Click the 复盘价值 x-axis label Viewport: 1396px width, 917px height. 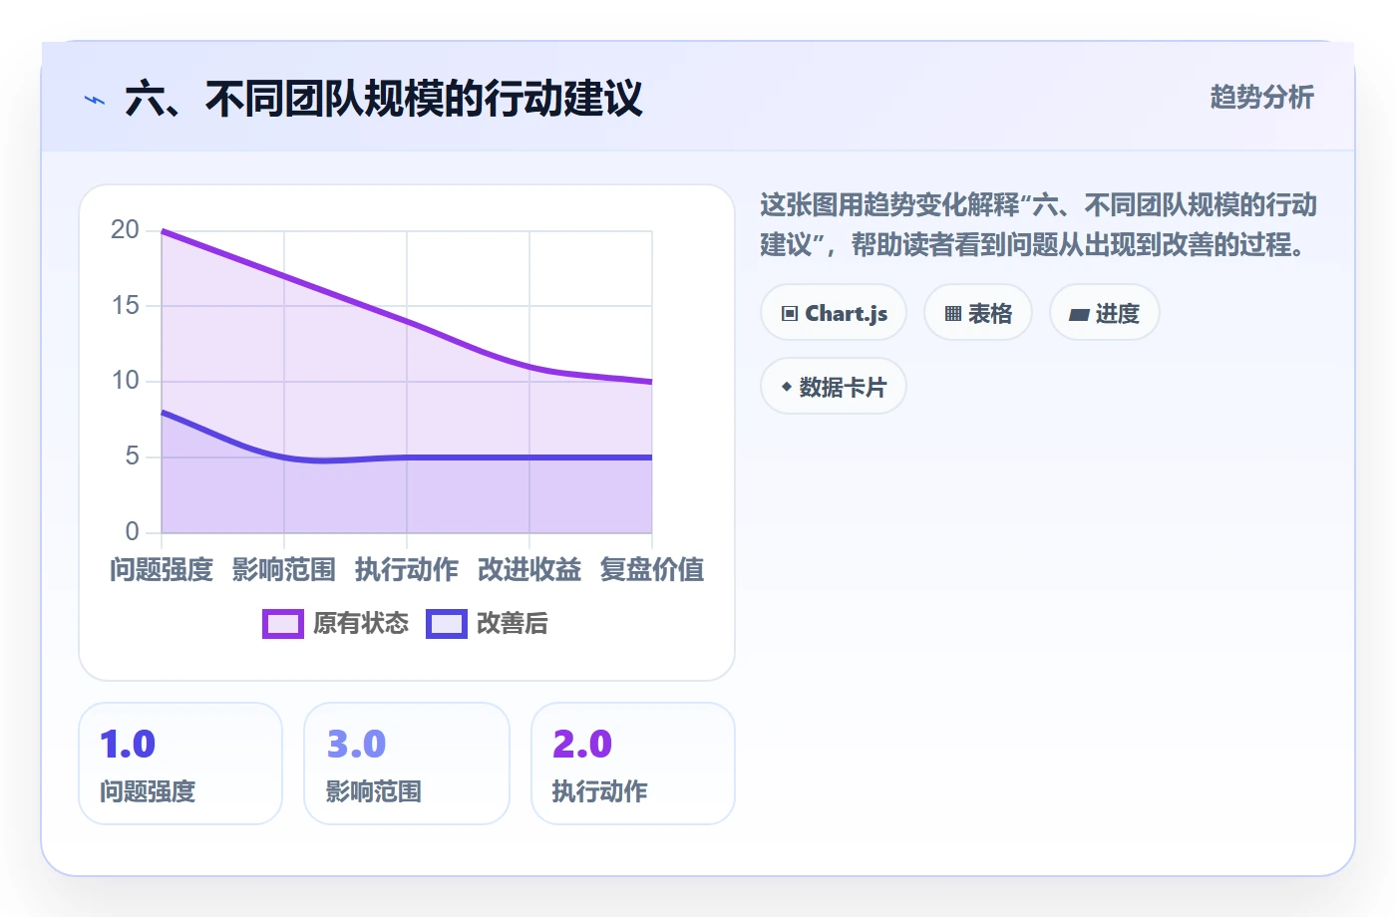[652, 570]
